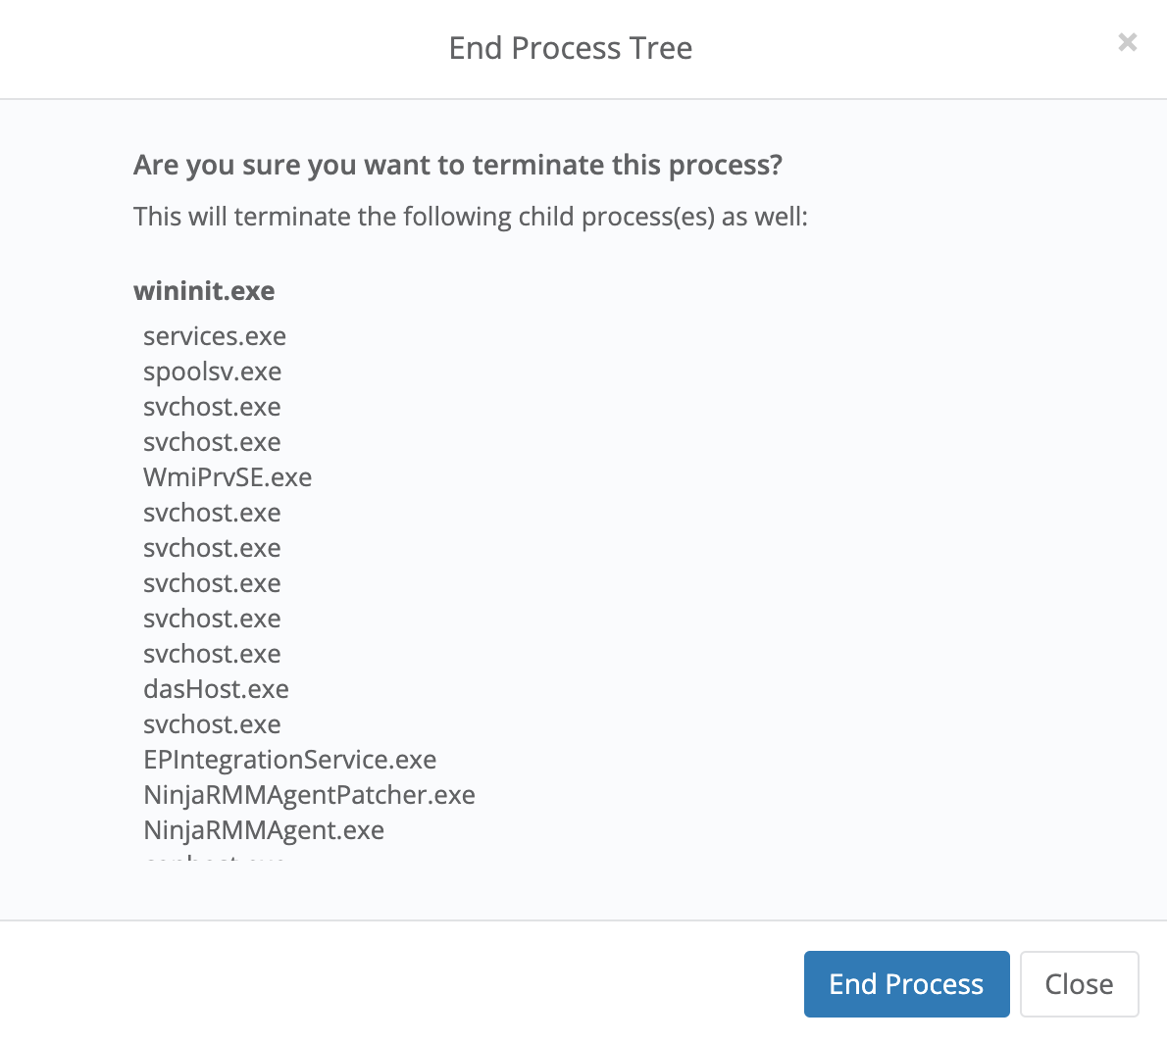Click the cut-off entry below NinjaRMMAgent.exe

(214, 860)
